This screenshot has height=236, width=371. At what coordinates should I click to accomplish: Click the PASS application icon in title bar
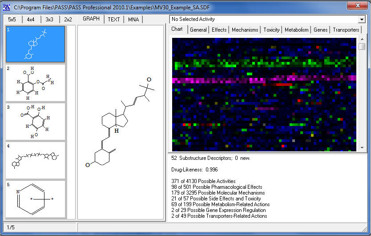click(7, 7)
